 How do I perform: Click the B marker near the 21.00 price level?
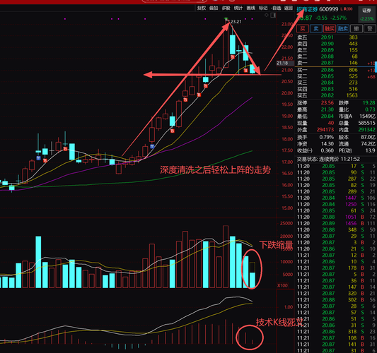tap(245, 71)
